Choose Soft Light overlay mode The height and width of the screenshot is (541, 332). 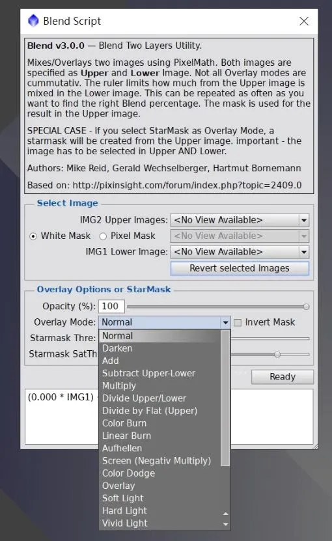point(123,498)
